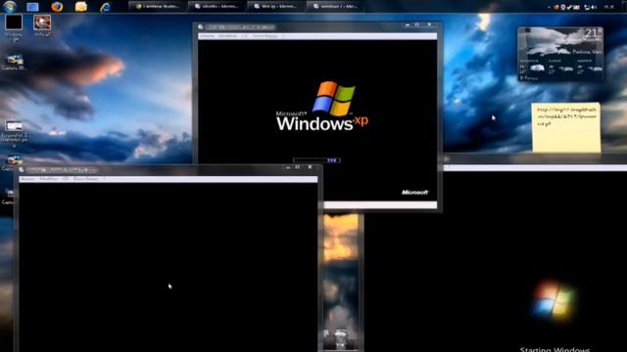Click title bar icon of lower-left VM window
Screen dimensions: 627x352
[22, 170]
